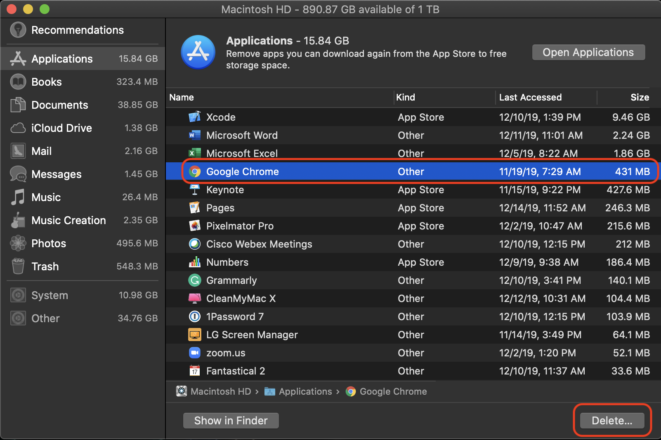
Task: Click the Pixelmator Pro app icon
Action: 195,226
